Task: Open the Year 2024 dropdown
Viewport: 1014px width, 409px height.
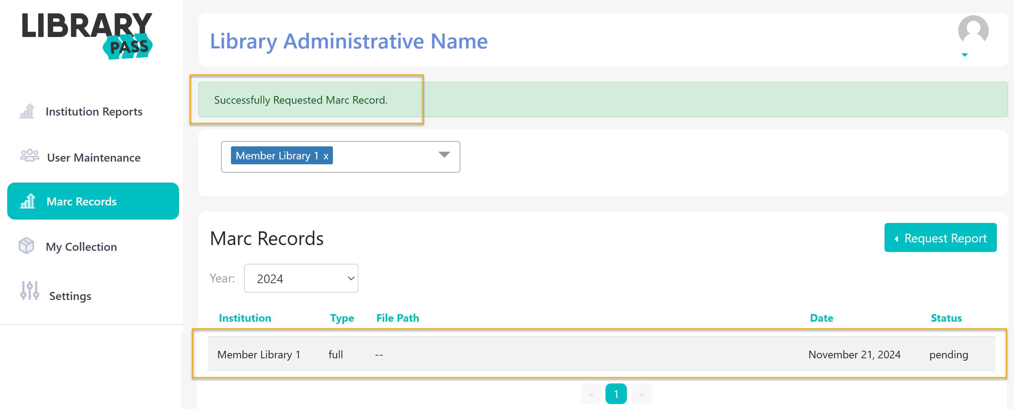Action: pyautogui.click(x=301, y=278)
